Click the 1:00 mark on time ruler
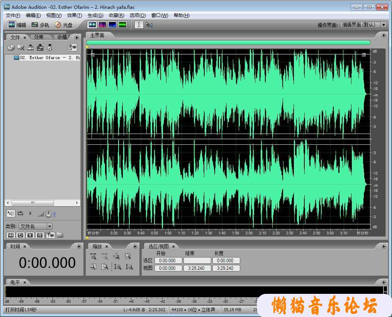This screenshot has height=317, width=392. click(168, 233)
